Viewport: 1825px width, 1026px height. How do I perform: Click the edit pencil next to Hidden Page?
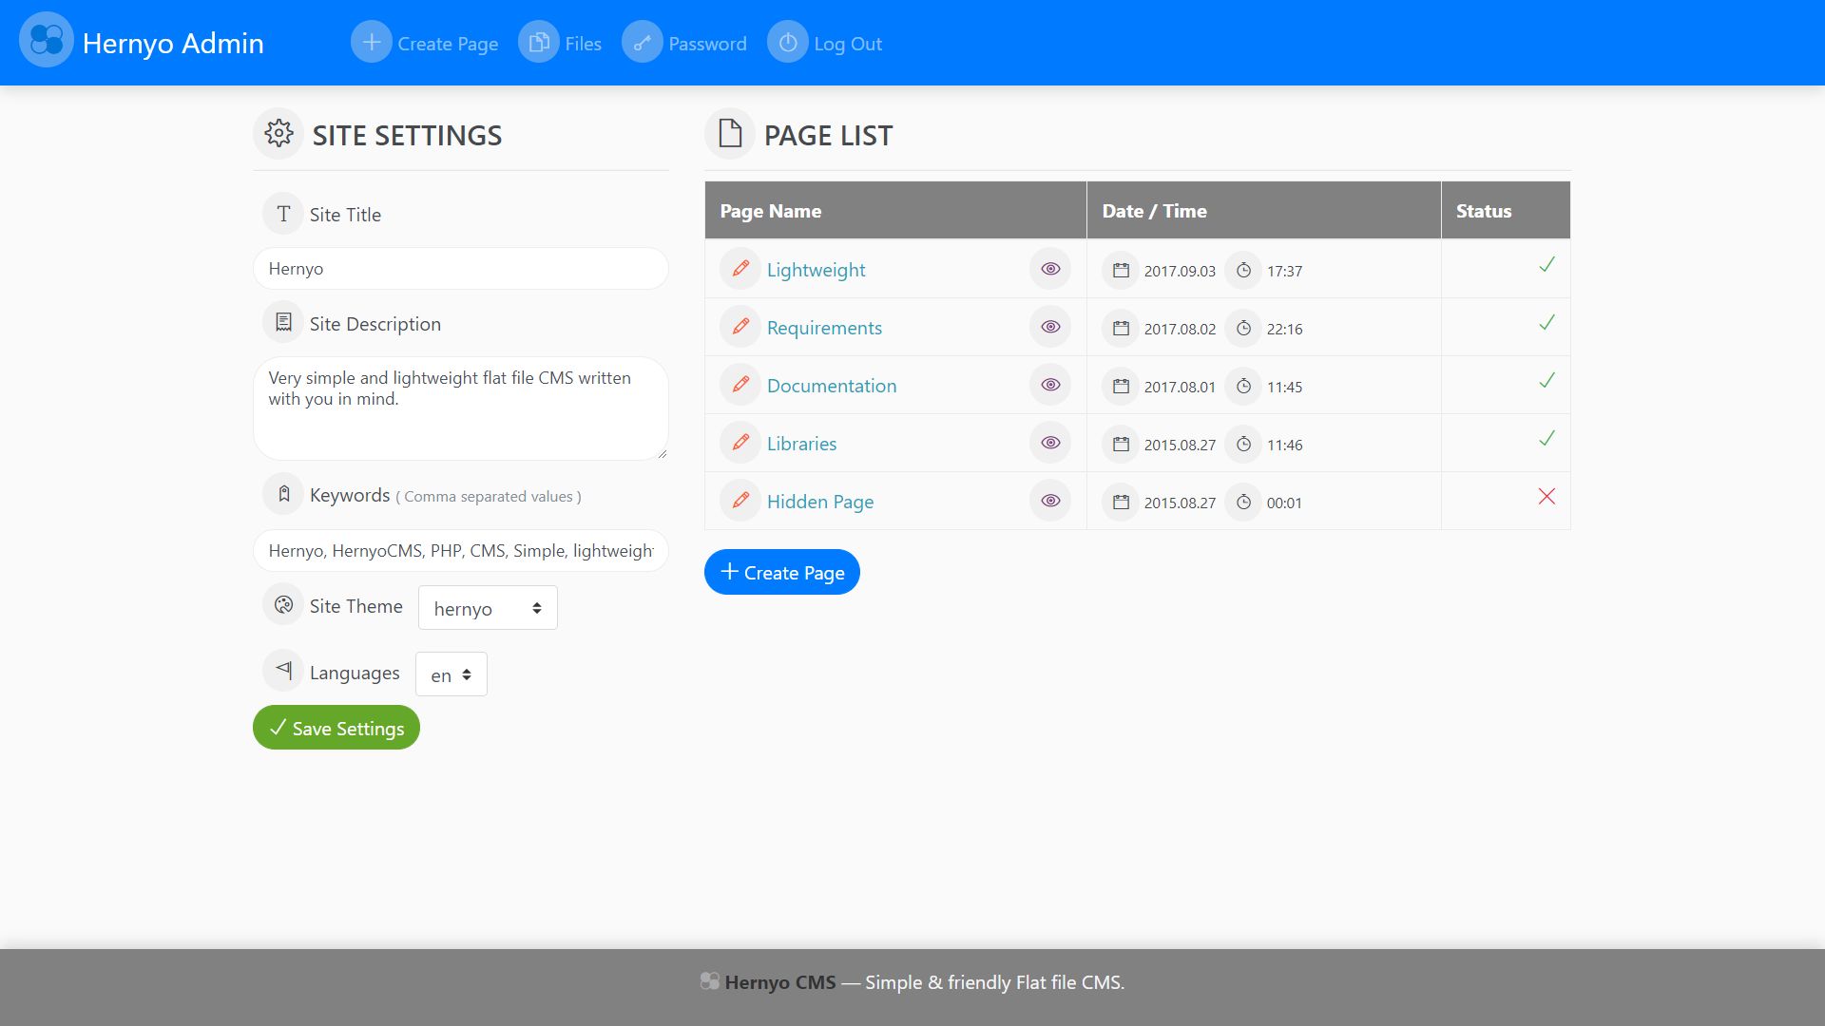(x=740, y=501)
